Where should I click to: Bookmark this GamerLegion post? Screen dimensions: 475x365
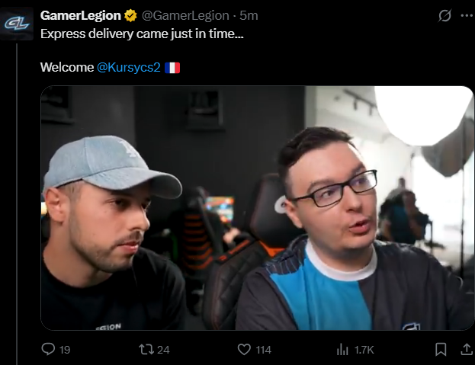coord(441,349)
